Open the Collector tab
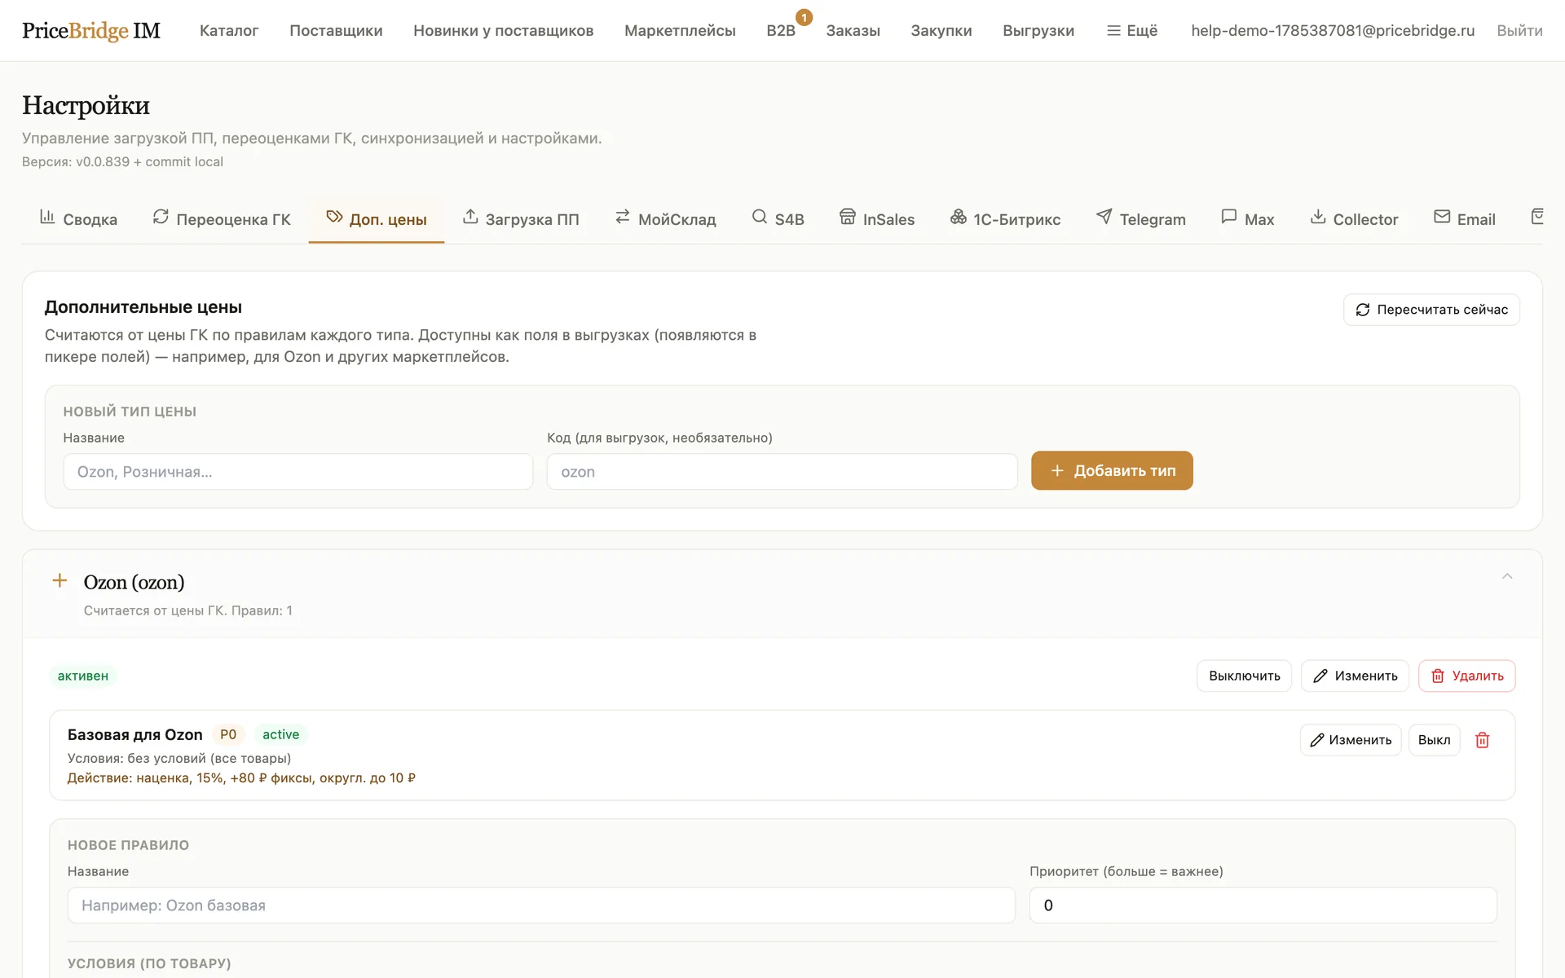Image resolution: width=1565 pixels, height=978 pixels. point(1354,218)
